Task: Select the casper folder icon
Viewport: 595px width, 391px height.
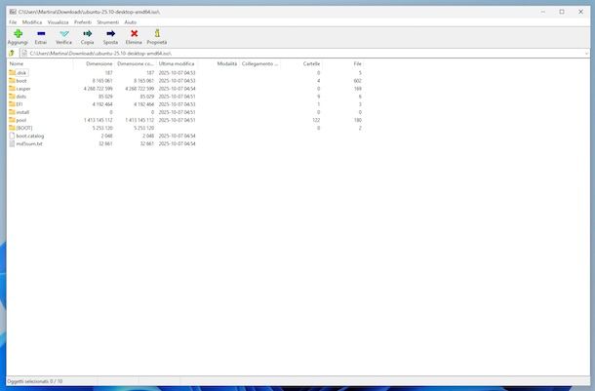Action: [12, 89]
